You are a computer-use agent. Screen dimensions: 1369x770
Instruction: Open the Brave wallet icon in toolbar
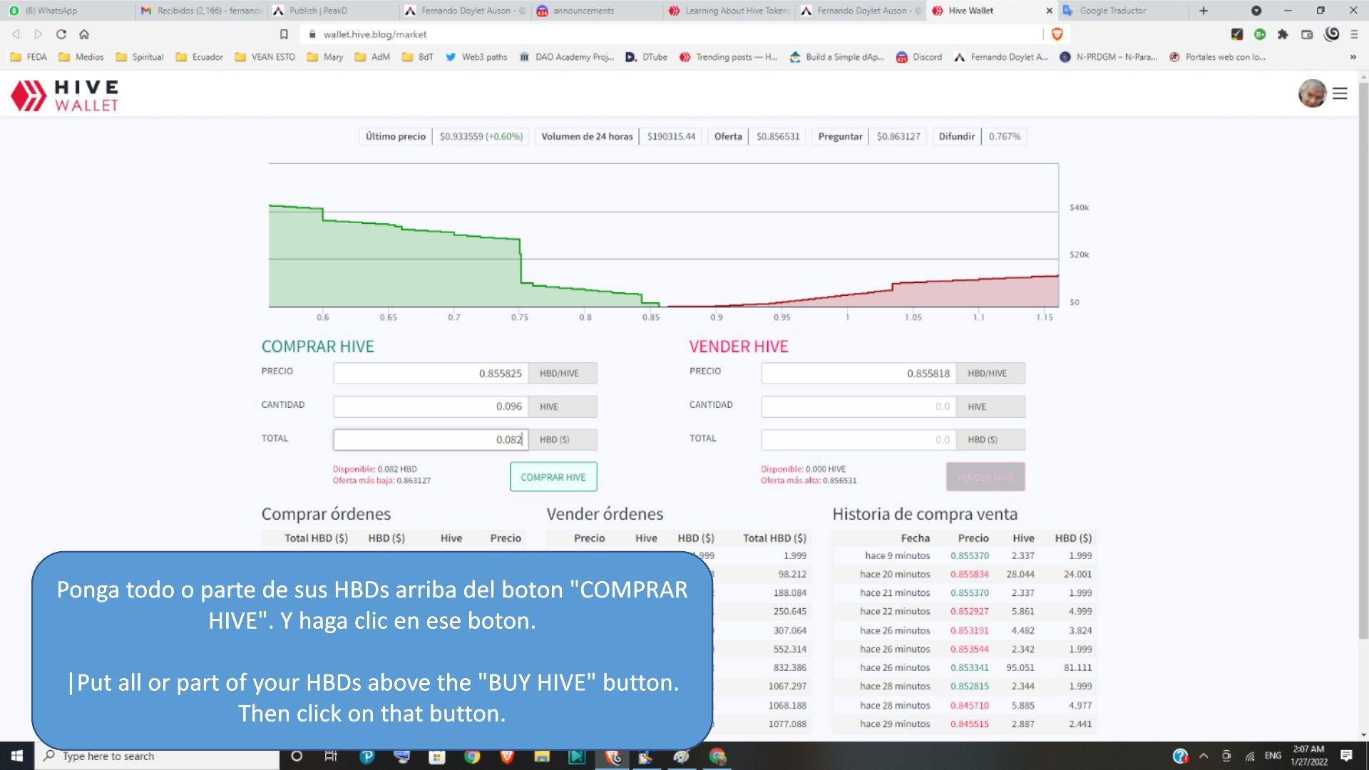(1307, 34)
